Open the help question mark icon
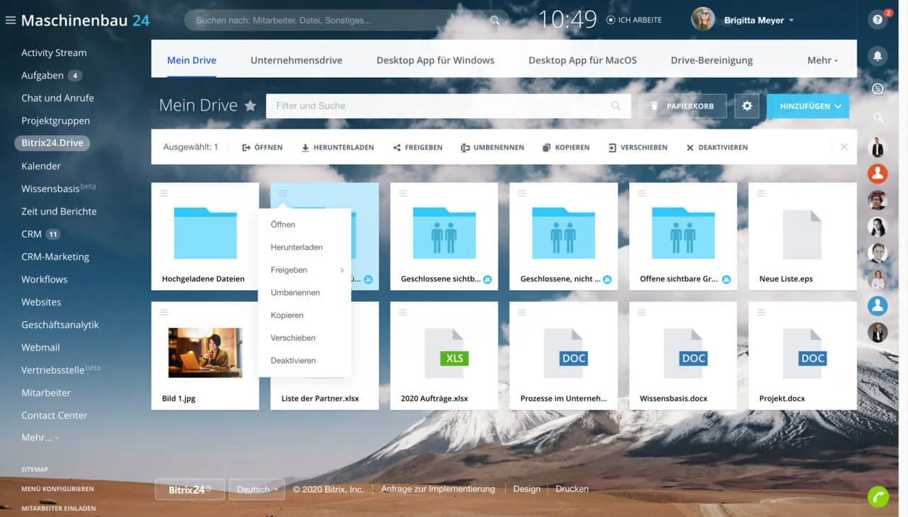908x517 pixels. pyautogui.click(x=877, y=20)
